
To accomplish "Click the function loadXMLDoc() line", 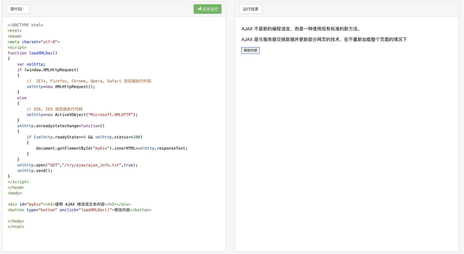I will [x=32, y=53].
